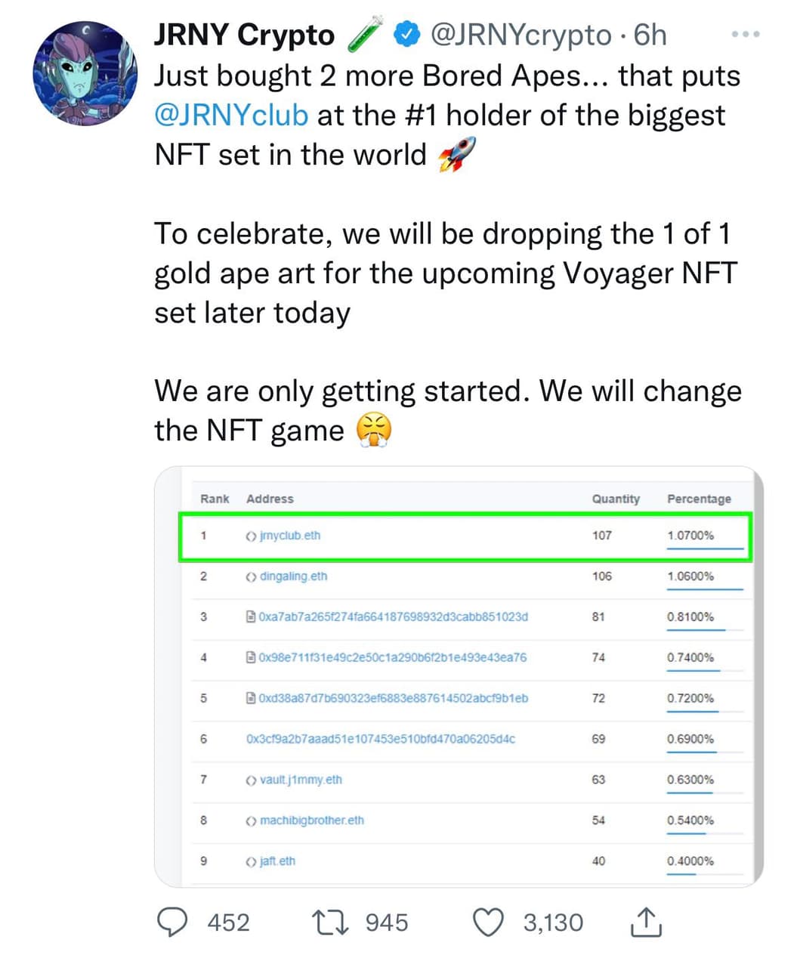The width and height of the screenshot is (797, 967).
Task: Open the tweet options ellipsis menu
Action: pyautogui.click(x=746, y=34)
